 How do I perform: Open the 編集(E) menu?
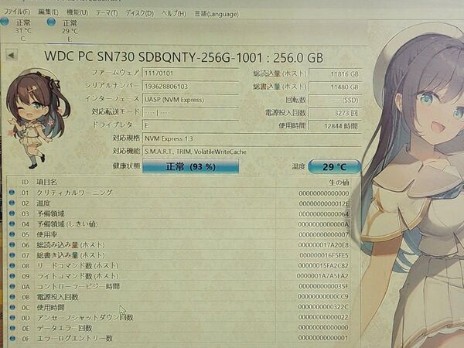pos(48,12)
